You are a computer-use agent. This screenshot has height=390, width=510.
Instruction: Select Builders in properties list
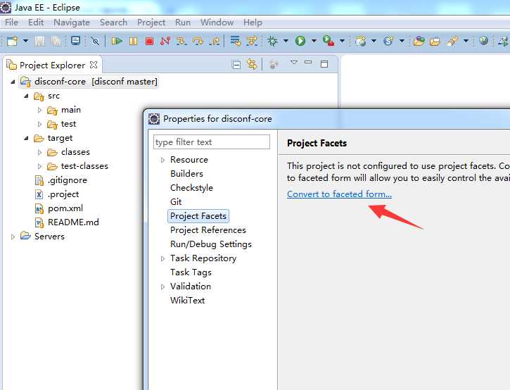pyautogui.click(x=186, y=173)
